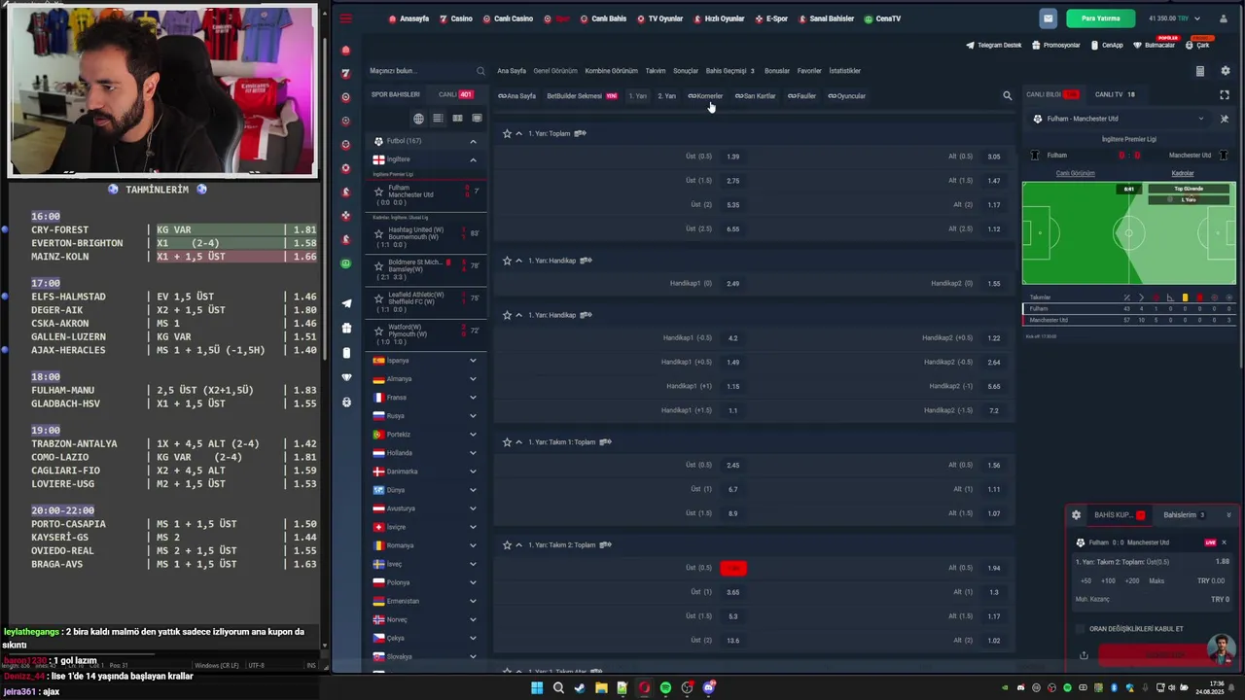Viewport: 1245px width, 700px height.
Task: Star the 1. Yarı: Takım 2: Toplam market
Action: 507,545
